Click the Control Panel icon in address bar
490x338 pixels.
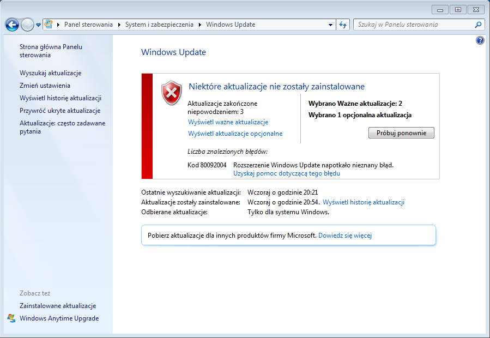click(x=48, y=24)
